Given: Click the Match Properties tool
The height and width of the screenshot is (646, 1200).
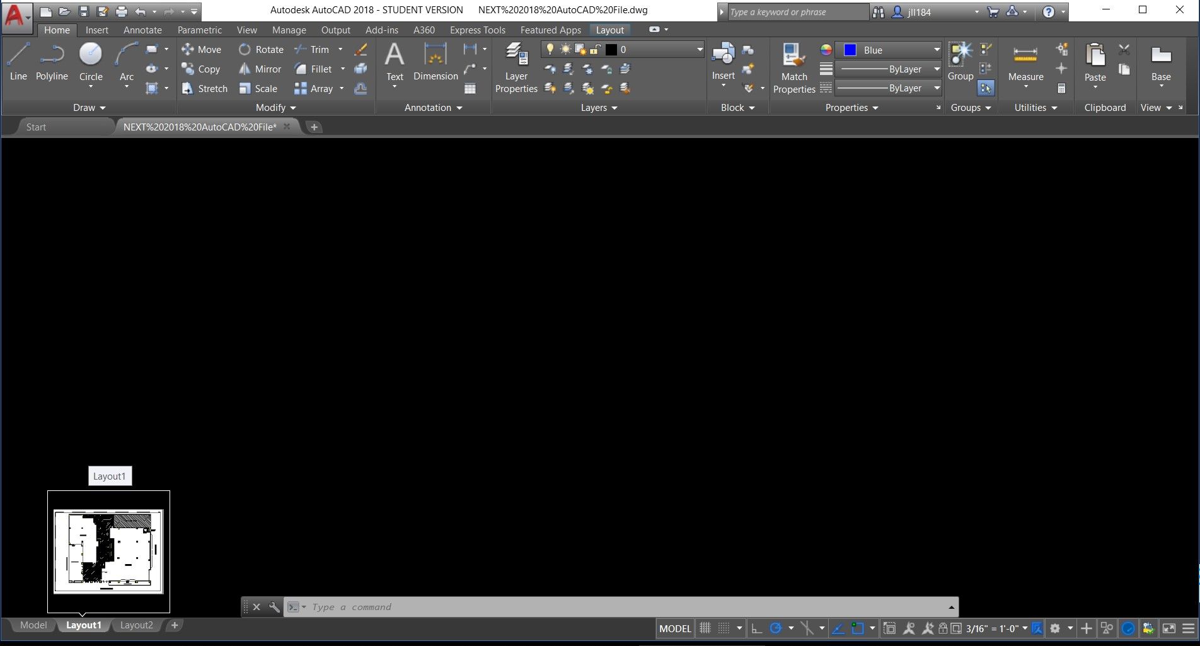Looking at the screenshot, I should (x=793, y=68).
